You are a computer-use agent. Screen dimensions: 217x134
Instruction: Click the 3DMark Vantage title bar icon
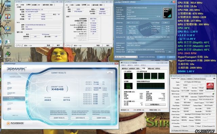pos(3,64)
